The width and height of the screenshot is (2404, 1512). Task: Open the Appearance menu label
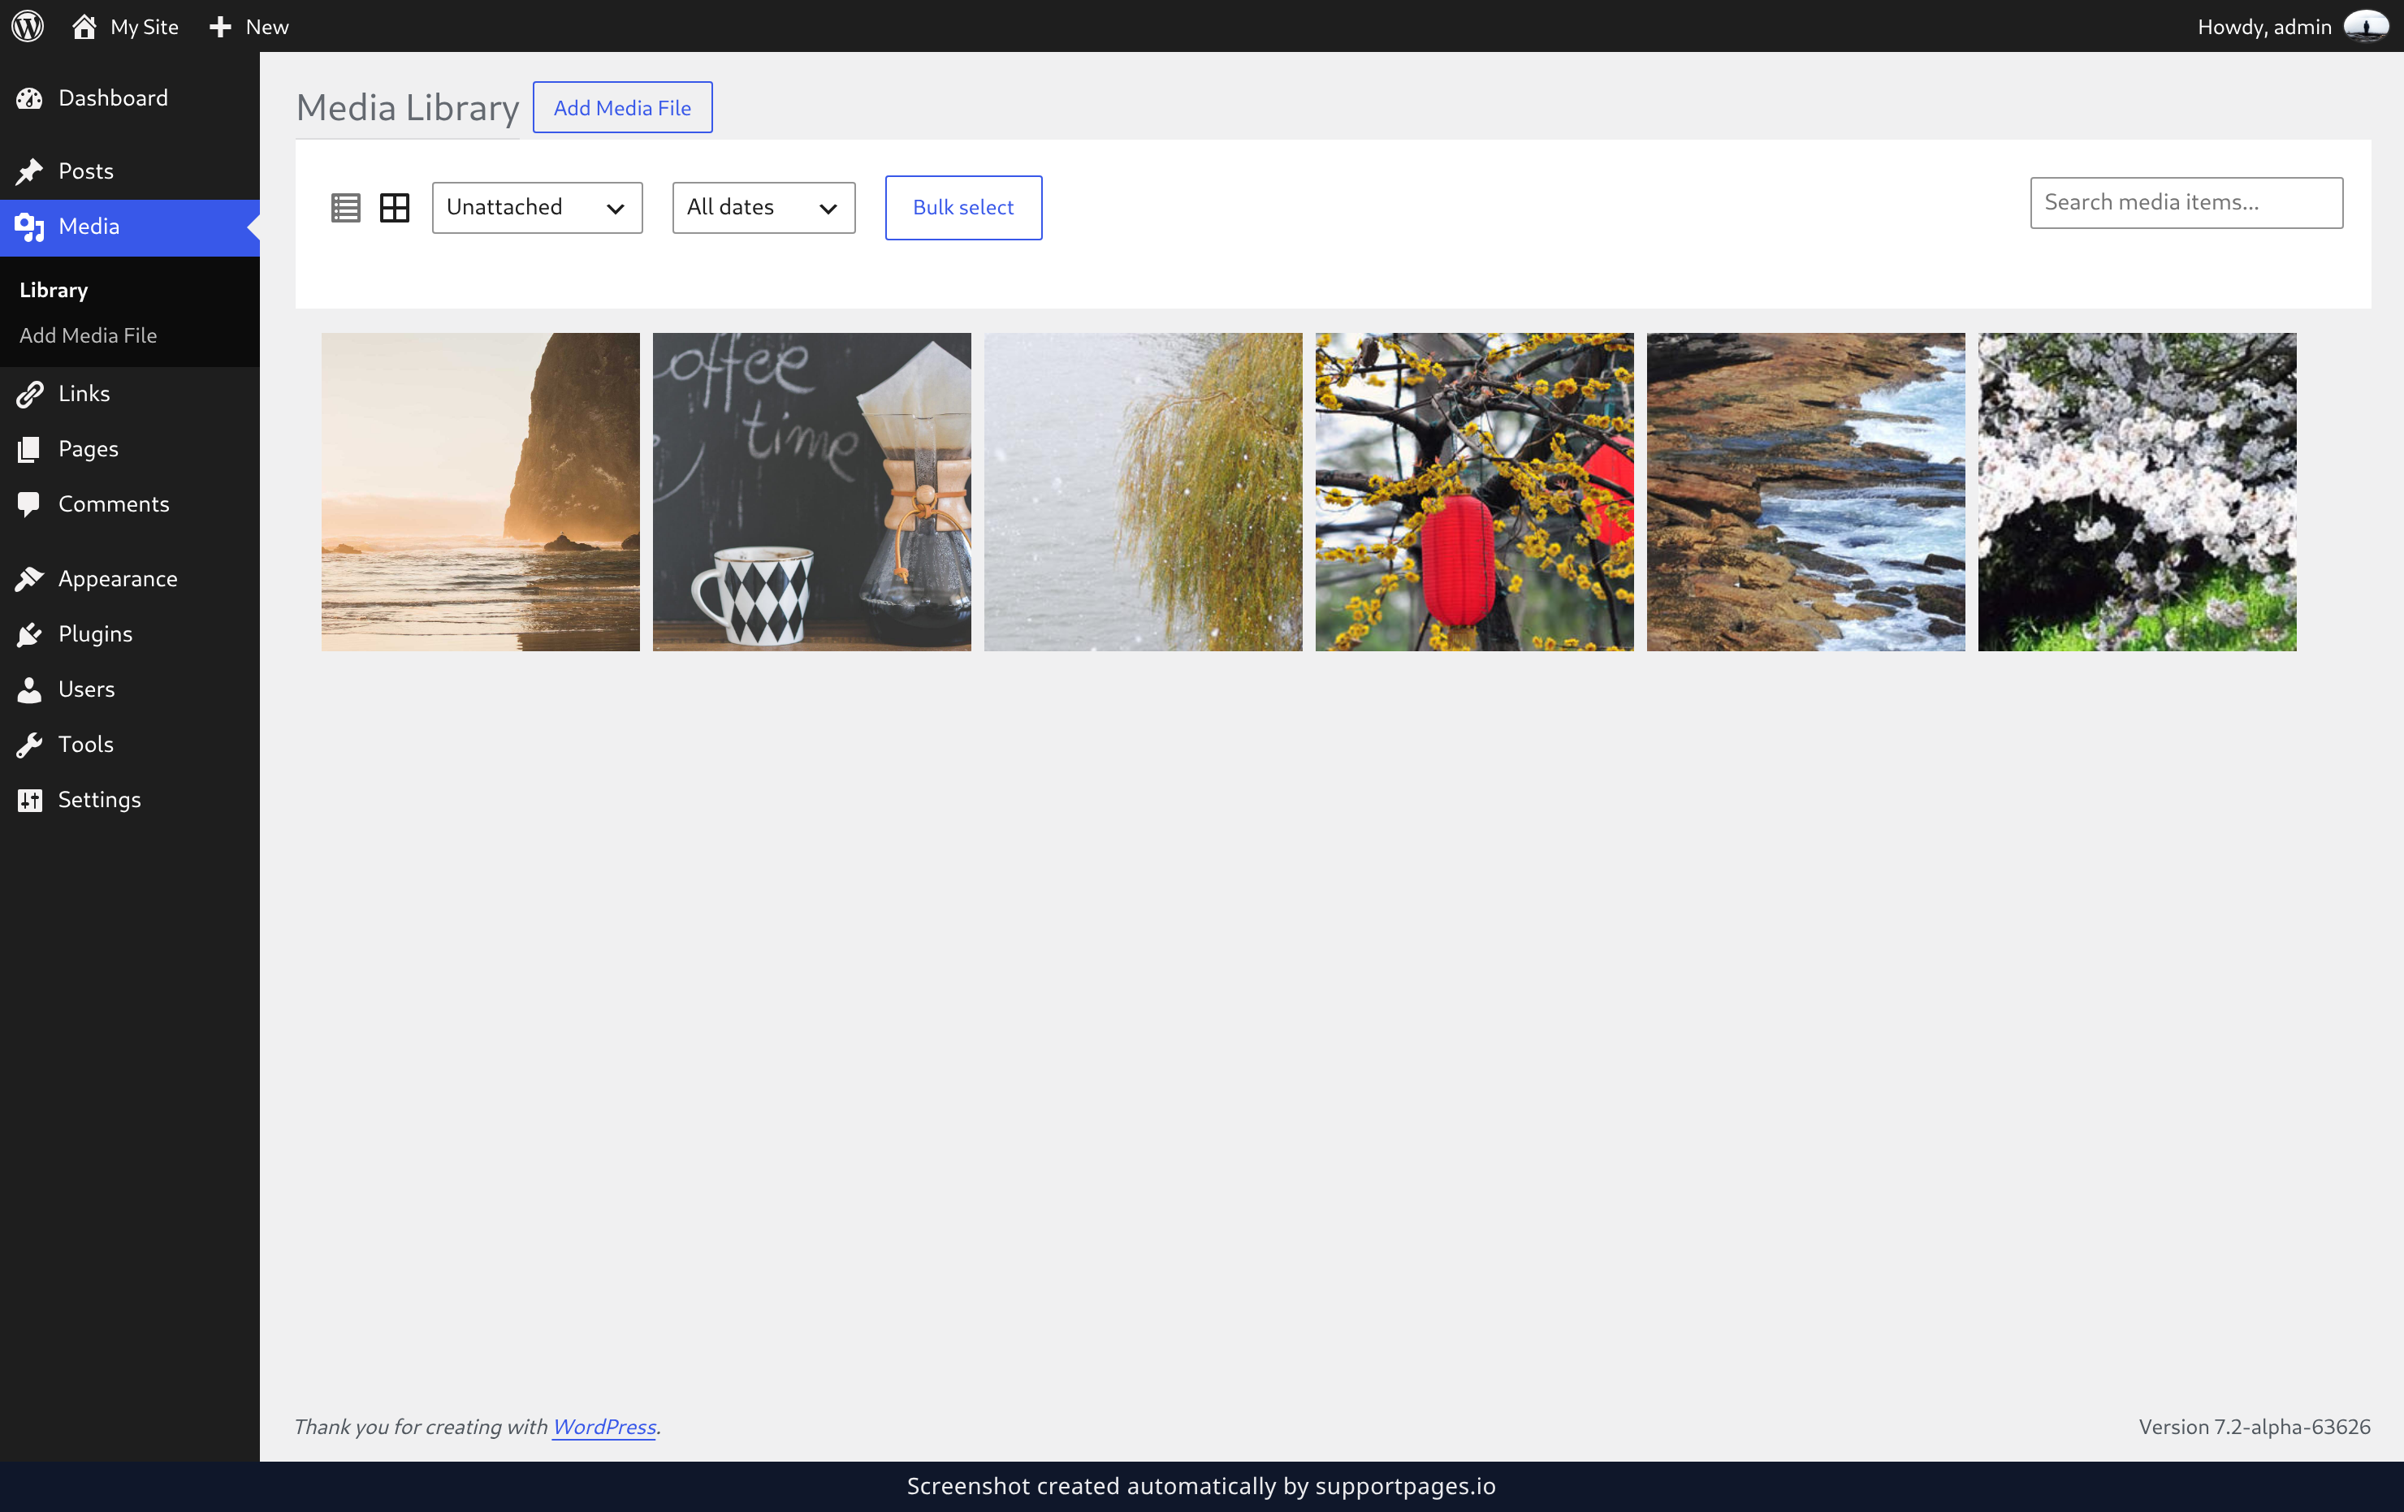(118, 579)
